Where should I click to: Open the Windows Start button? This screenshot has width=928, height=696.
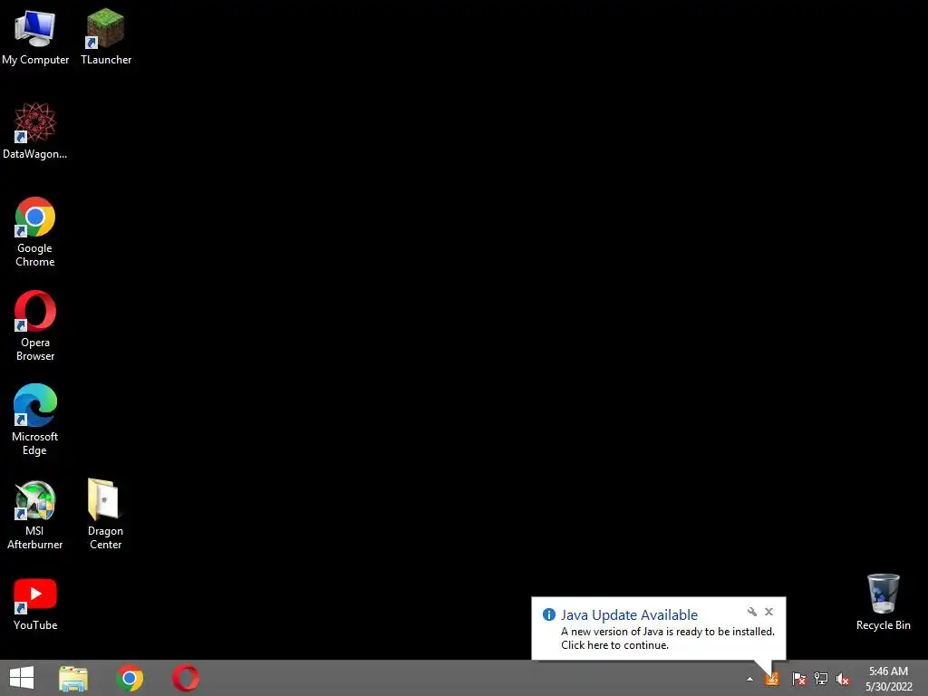[x=22, y=678]
